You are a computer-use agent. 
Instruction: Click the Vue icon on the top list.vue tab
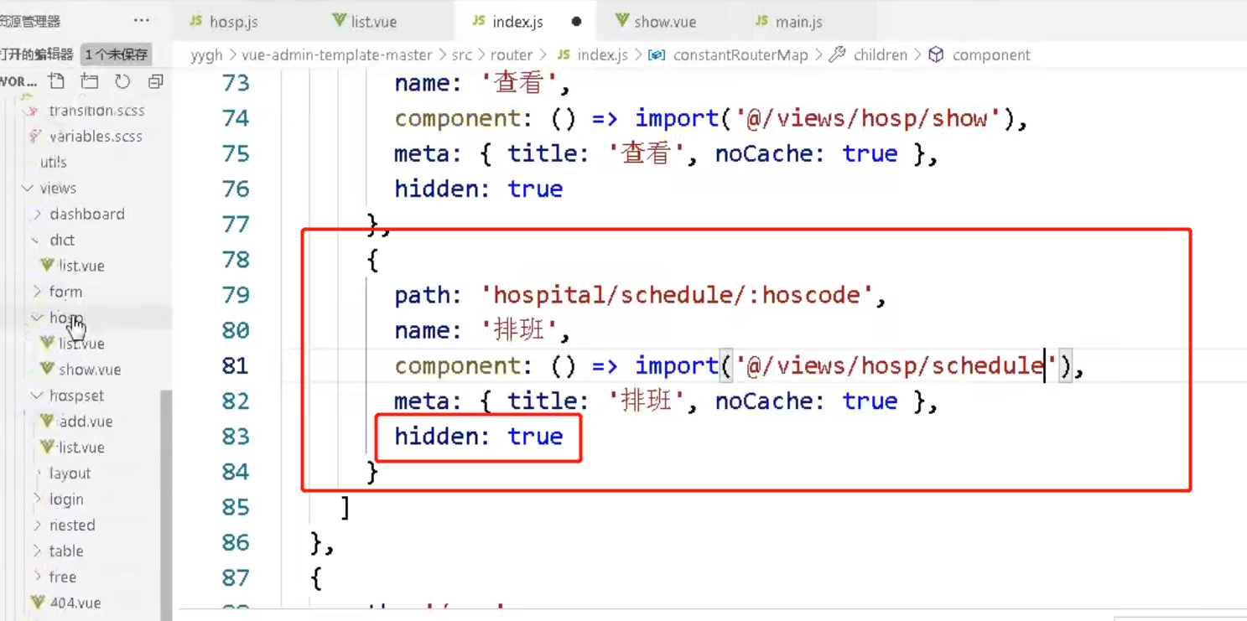click(x=339, y=20)
